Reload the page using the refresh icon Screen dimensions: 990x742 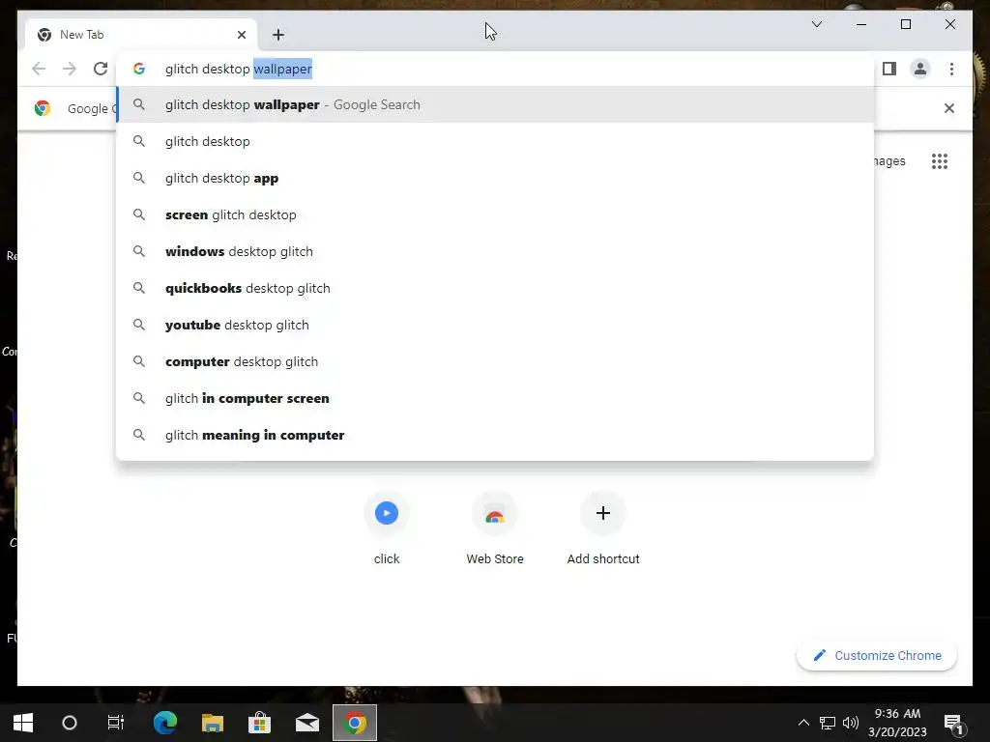pyautogui.click(x=101, y=69)
